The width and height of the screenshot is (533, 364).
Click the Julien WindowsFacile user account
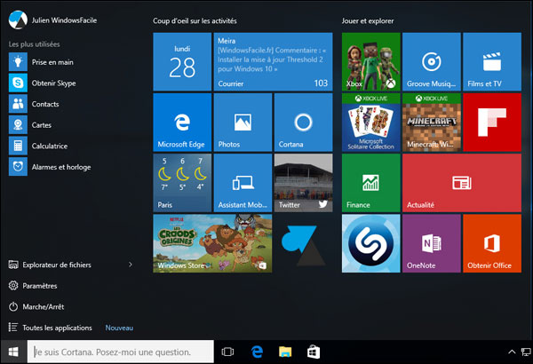[52, 20]
